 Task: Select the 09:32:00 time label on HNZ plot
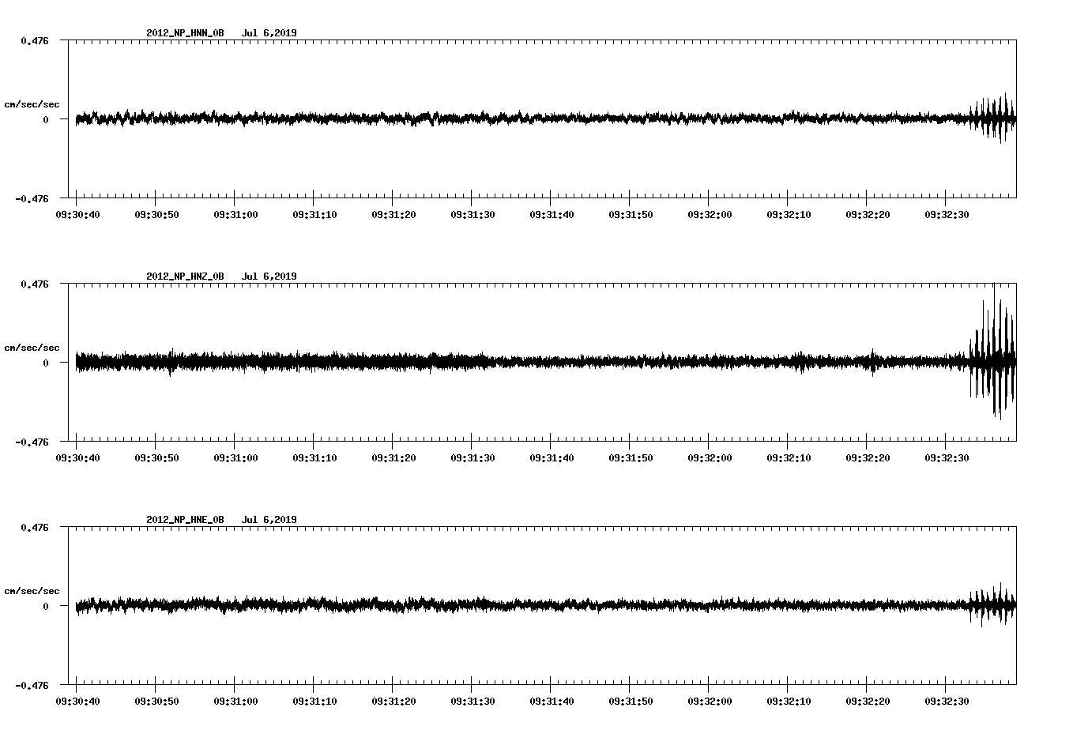(710, 458)
